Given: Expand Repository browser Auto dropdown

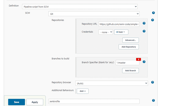Looking at the screenshot, I should coord(112,83).
